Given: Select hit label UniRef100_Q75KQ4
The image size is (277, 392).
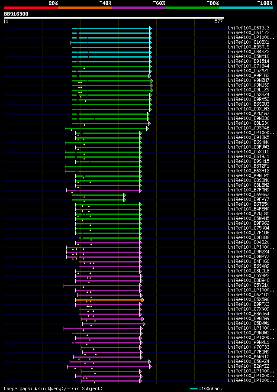Looking at the screenshot, I should pos(248,228).
